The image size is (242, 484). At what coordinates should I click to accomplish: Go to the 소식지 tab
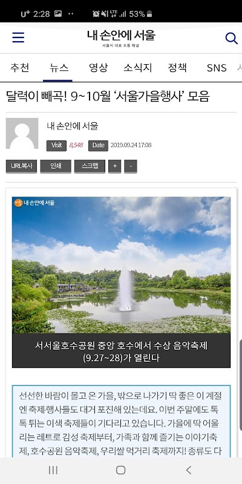coord(138,68)
